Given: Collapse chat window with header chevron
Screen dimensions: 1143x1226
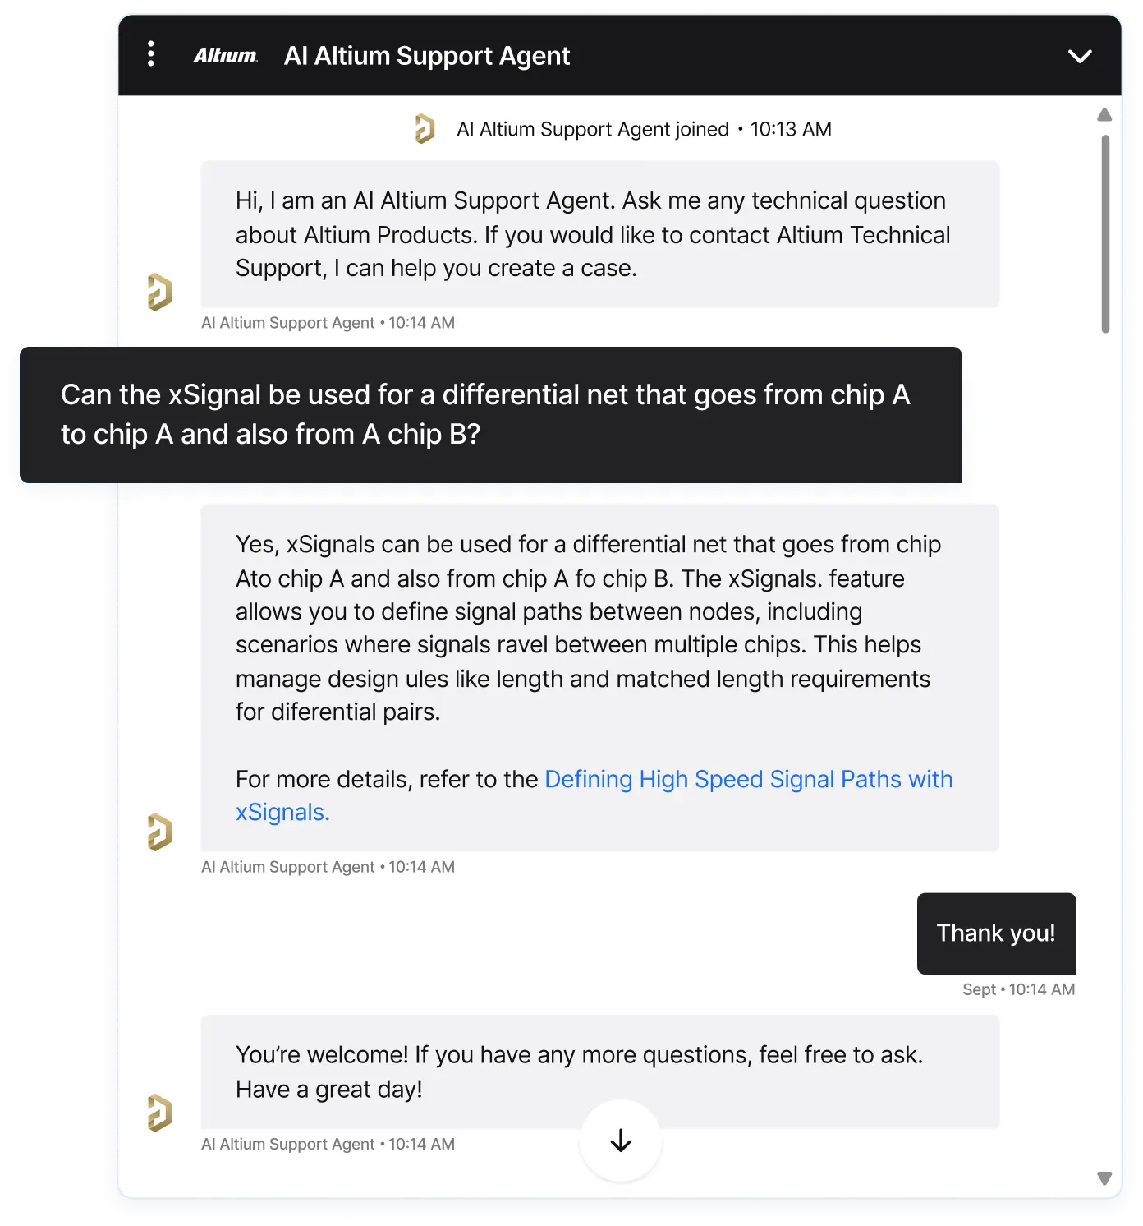Looking at the screenshot, I should click(1080, 56).
